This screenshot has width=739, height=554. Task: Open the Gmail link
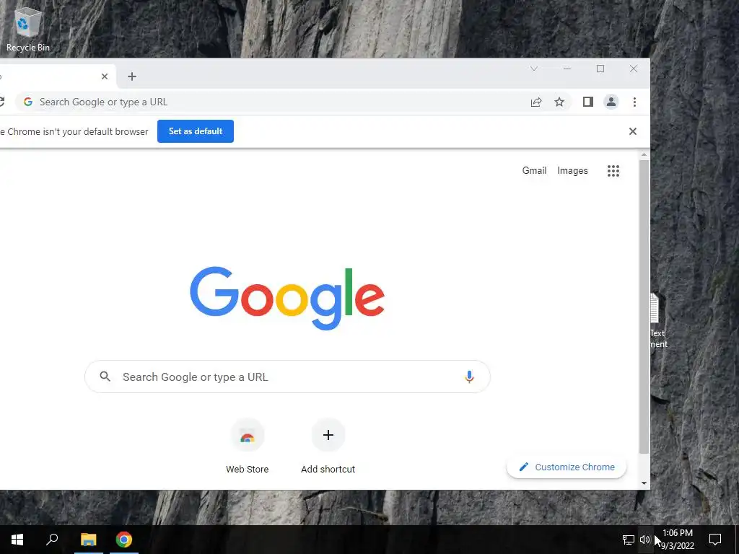(x=534, y=170)
